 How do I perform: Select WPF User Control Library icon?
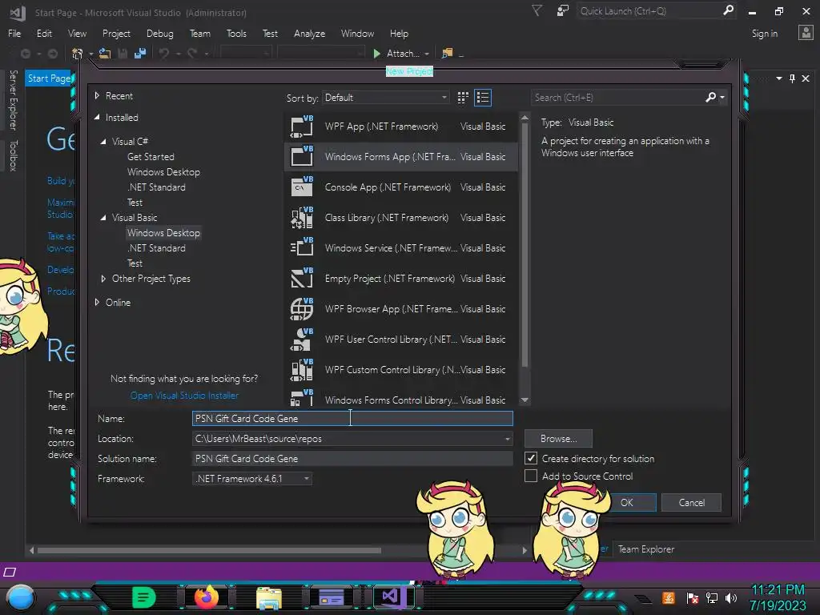[302, 339]
